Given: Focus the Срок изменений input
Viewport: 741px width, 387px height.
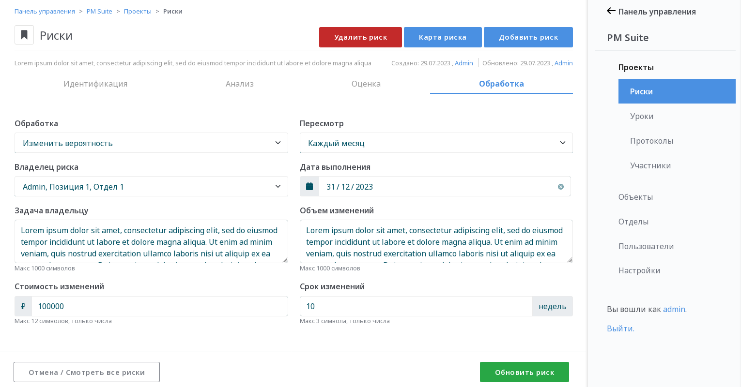Looking at the screenshot, I should (x=416, y=306).
